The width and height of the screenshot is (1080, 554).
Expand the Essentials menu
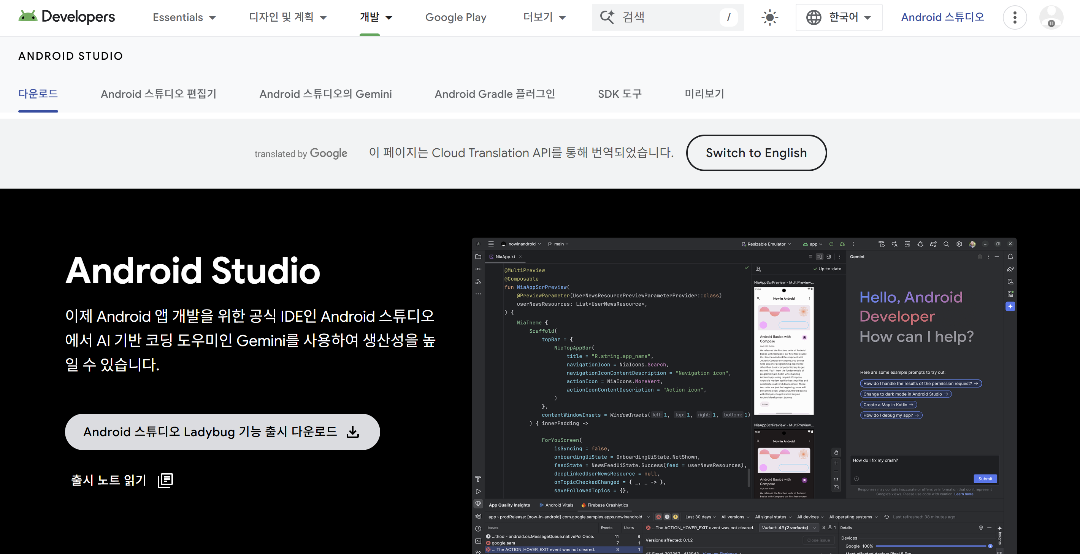click(184, 17)
